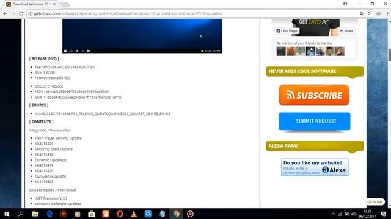Open the Chrome profile avatar button
The width and height of the screenshot is (391, 219).
[x=345, y=4]
